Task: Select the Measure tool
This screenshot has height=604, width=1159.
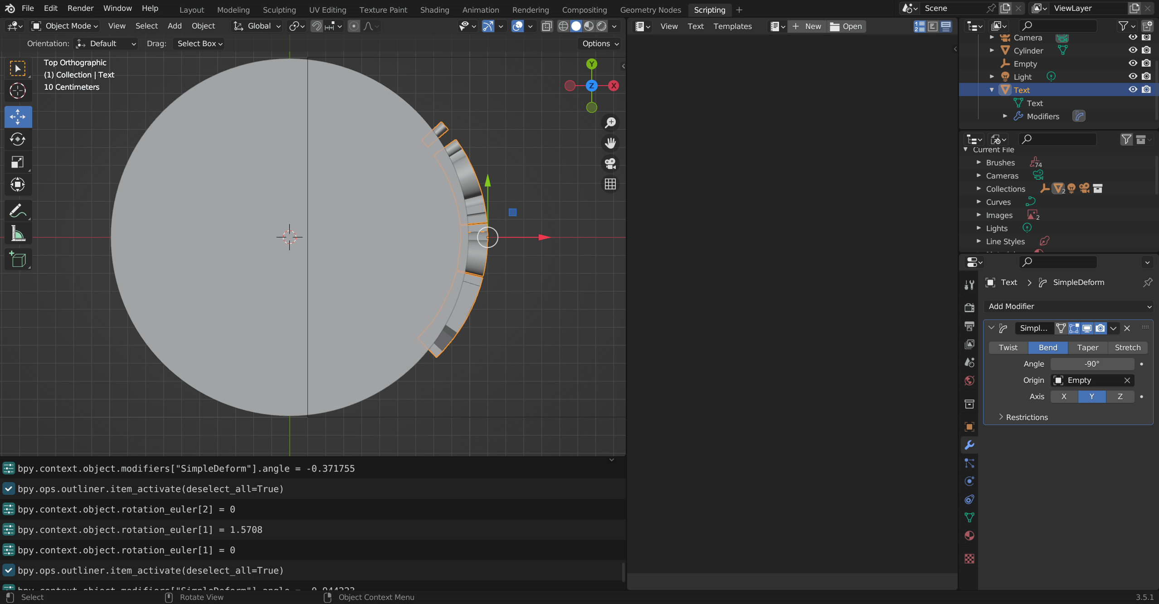Action: (x=18, y=233)
